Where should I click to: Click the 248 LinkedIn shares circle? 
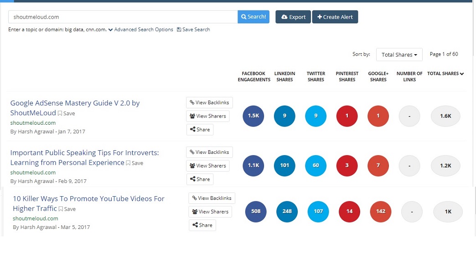(287, 212)
